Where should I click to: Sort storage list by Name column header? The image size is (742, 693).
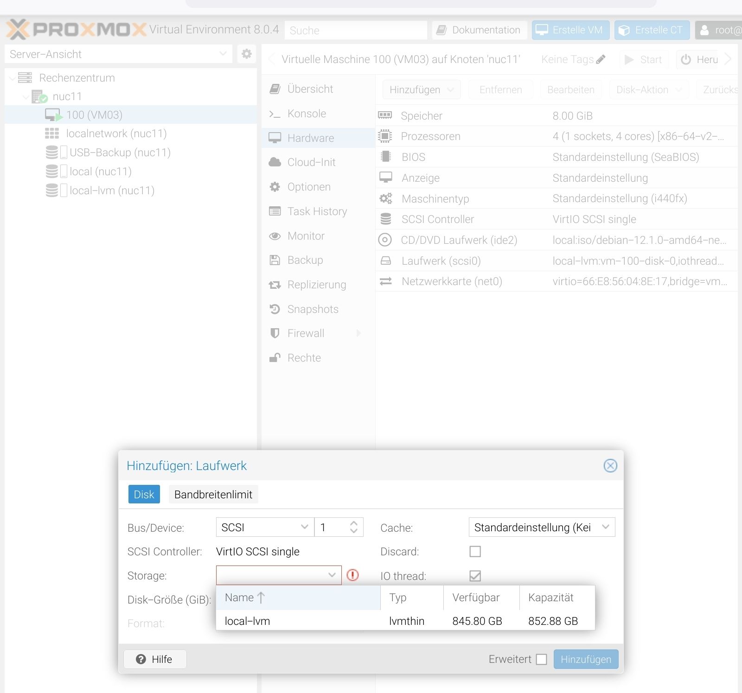[298, 598]
